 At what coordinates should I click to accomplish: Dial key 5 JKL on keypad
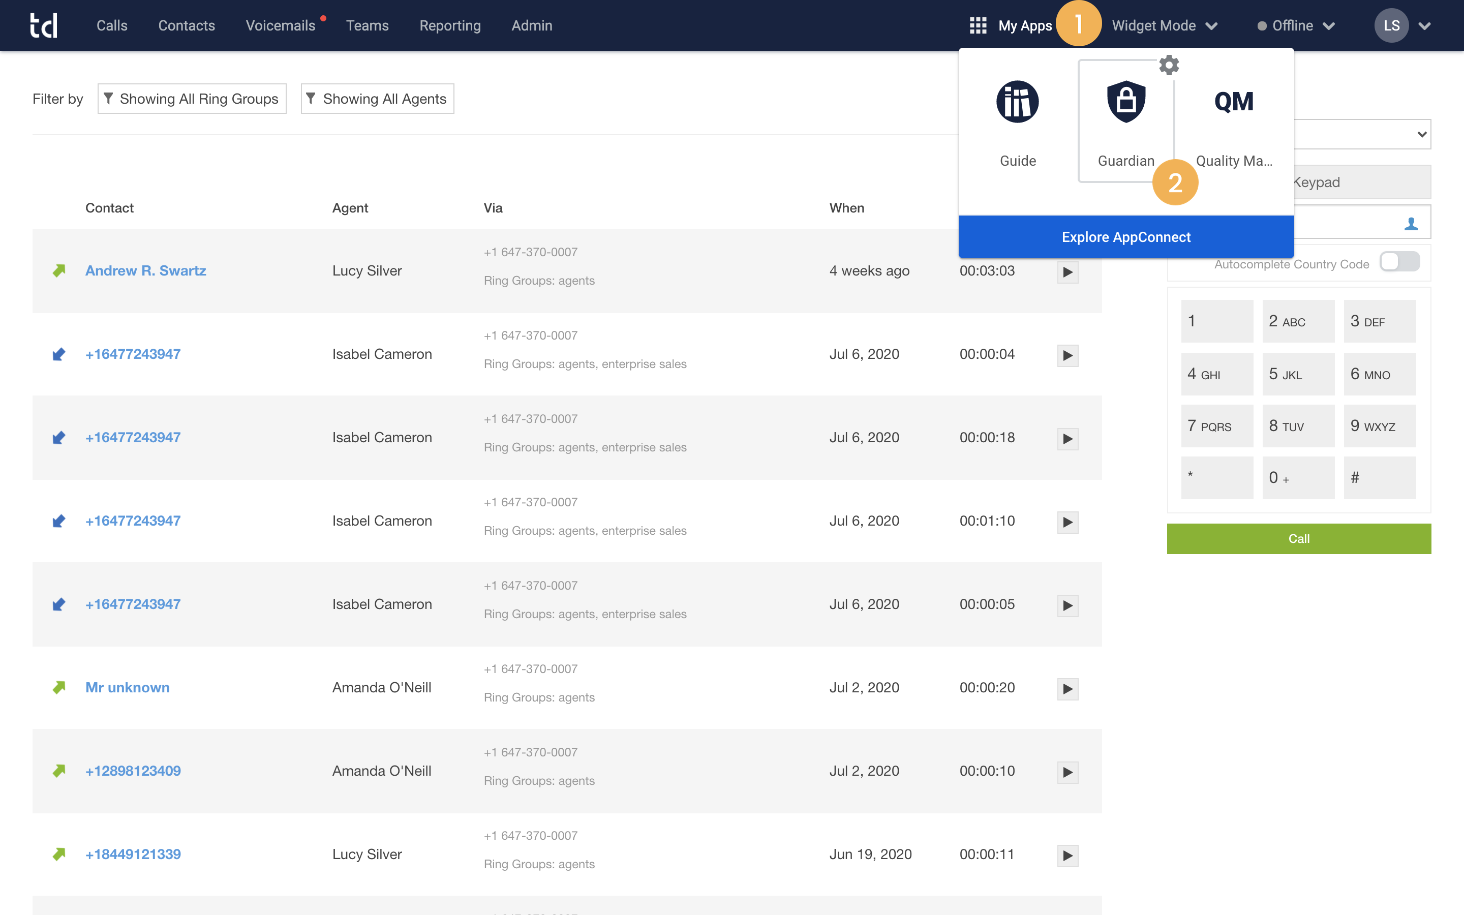point(1298,374)
